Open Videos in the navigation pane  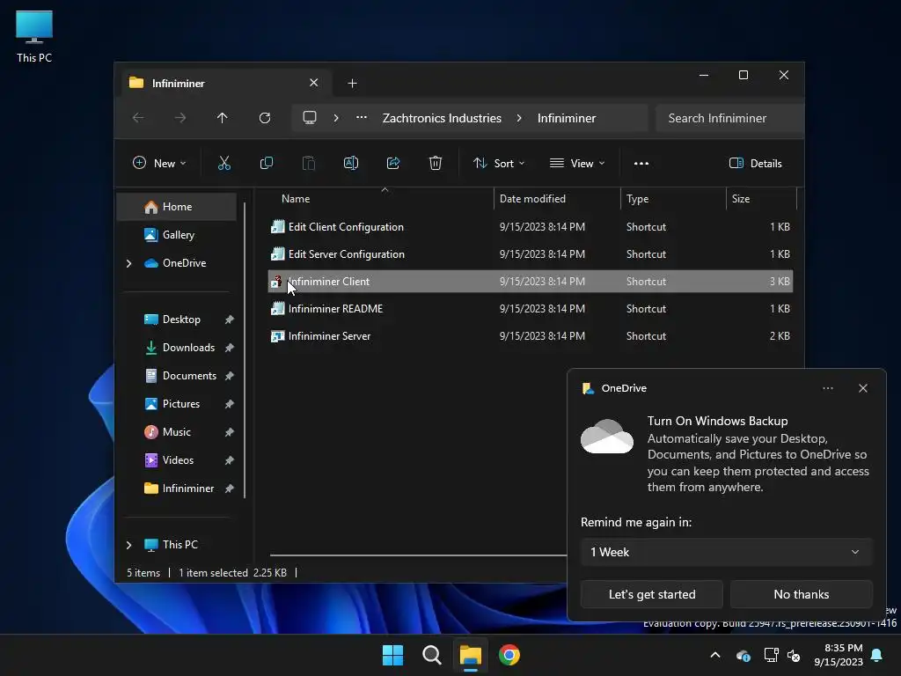(x=176, y=459)
